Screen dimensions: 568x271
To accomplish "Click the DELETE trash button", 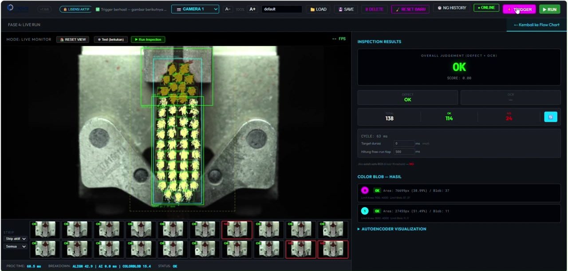I will pyautogui.click(x=374, y=9).
